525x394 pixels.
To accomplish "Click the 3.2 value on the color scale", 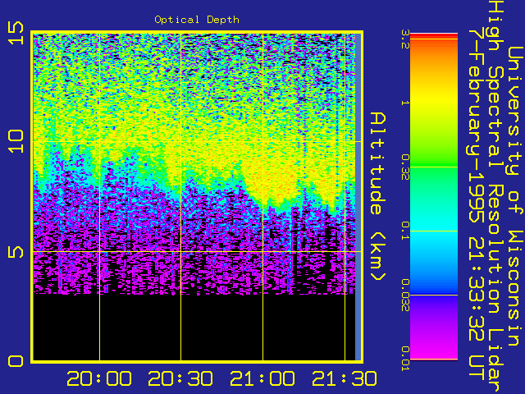I will (405, 39).
